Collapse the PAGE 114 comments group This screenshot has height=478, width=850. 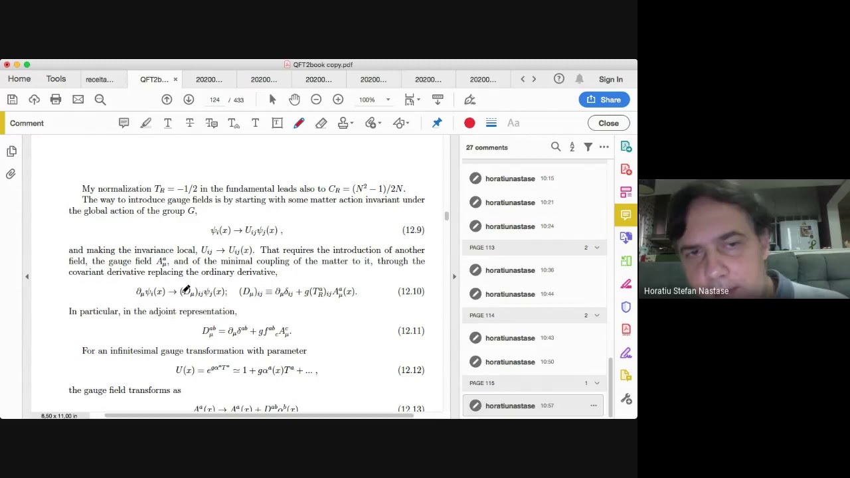(x=596, y=315)
